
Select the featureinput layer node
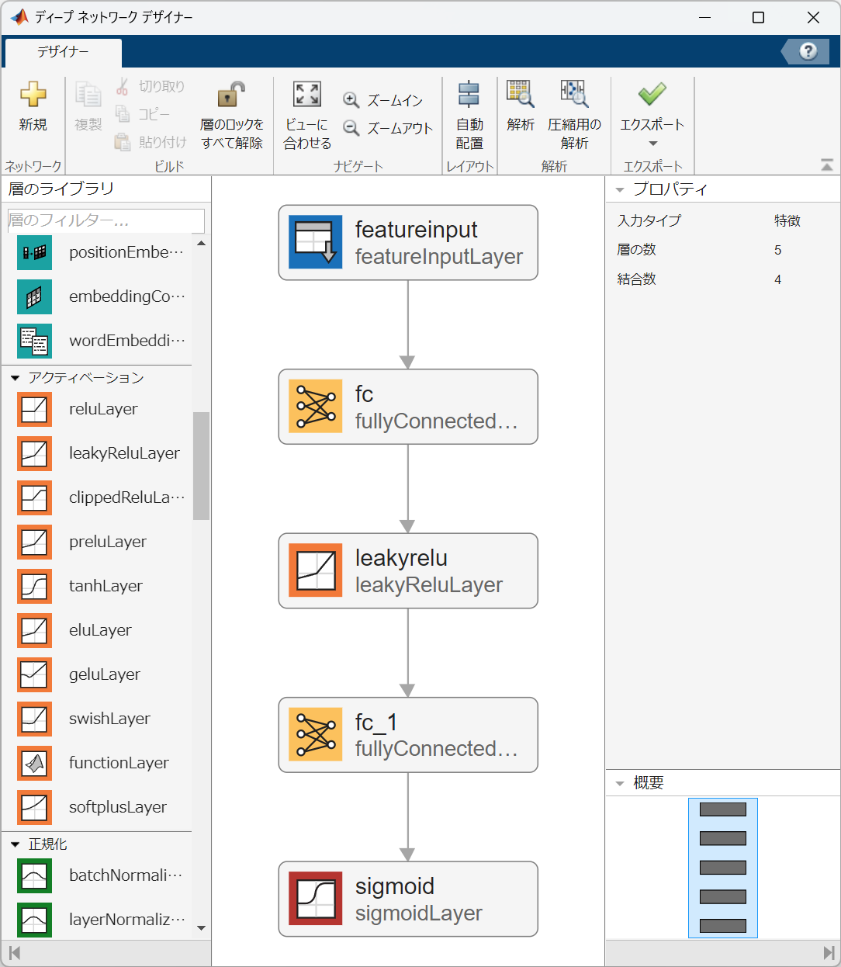(x=408, y=242)
